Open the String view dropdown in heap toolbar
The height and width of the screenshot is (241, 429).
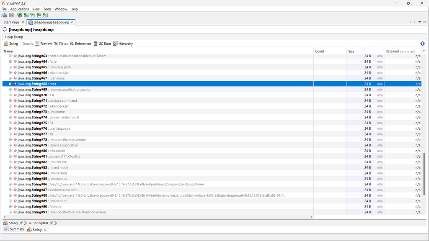coord(11,44)
